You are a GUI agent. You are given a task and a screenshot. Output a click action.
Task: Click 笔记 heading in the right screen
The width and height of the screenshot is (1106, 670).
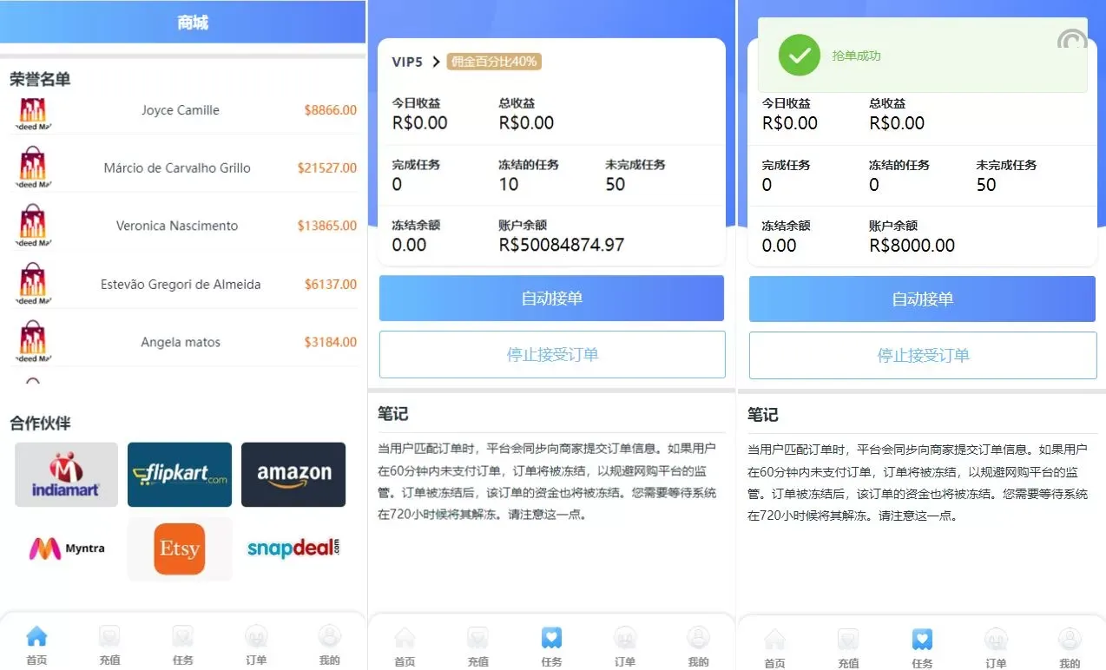tap(763, 415)
